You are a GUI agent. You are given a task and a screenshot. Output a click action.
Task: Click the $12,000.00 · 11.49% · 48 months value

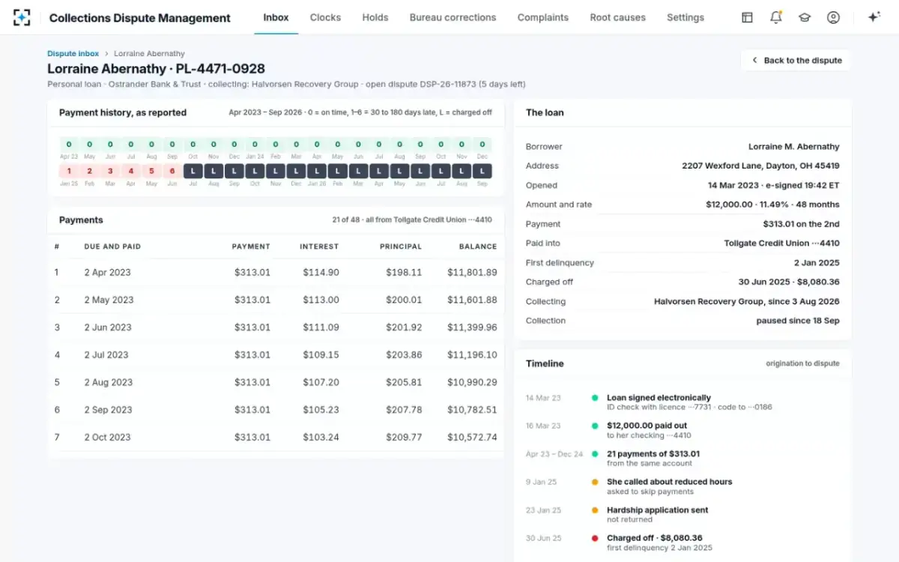772,205
